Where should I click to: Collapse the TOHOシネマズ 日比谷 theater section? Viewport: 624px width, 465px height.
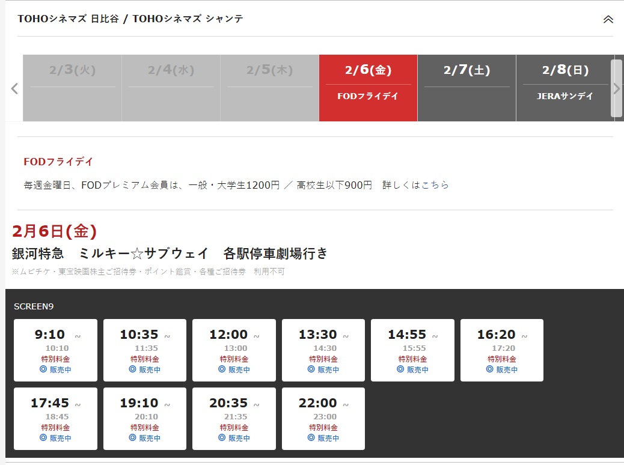[608, 19]
